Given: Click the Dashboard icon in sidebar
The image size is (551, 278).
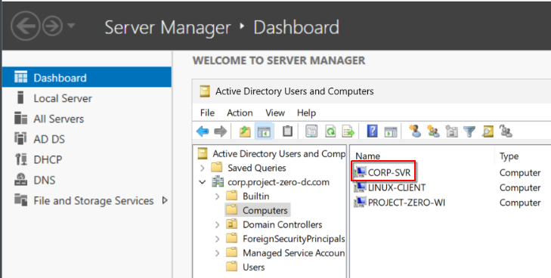Looking at the screenshot, I should [x=20, y=77].
